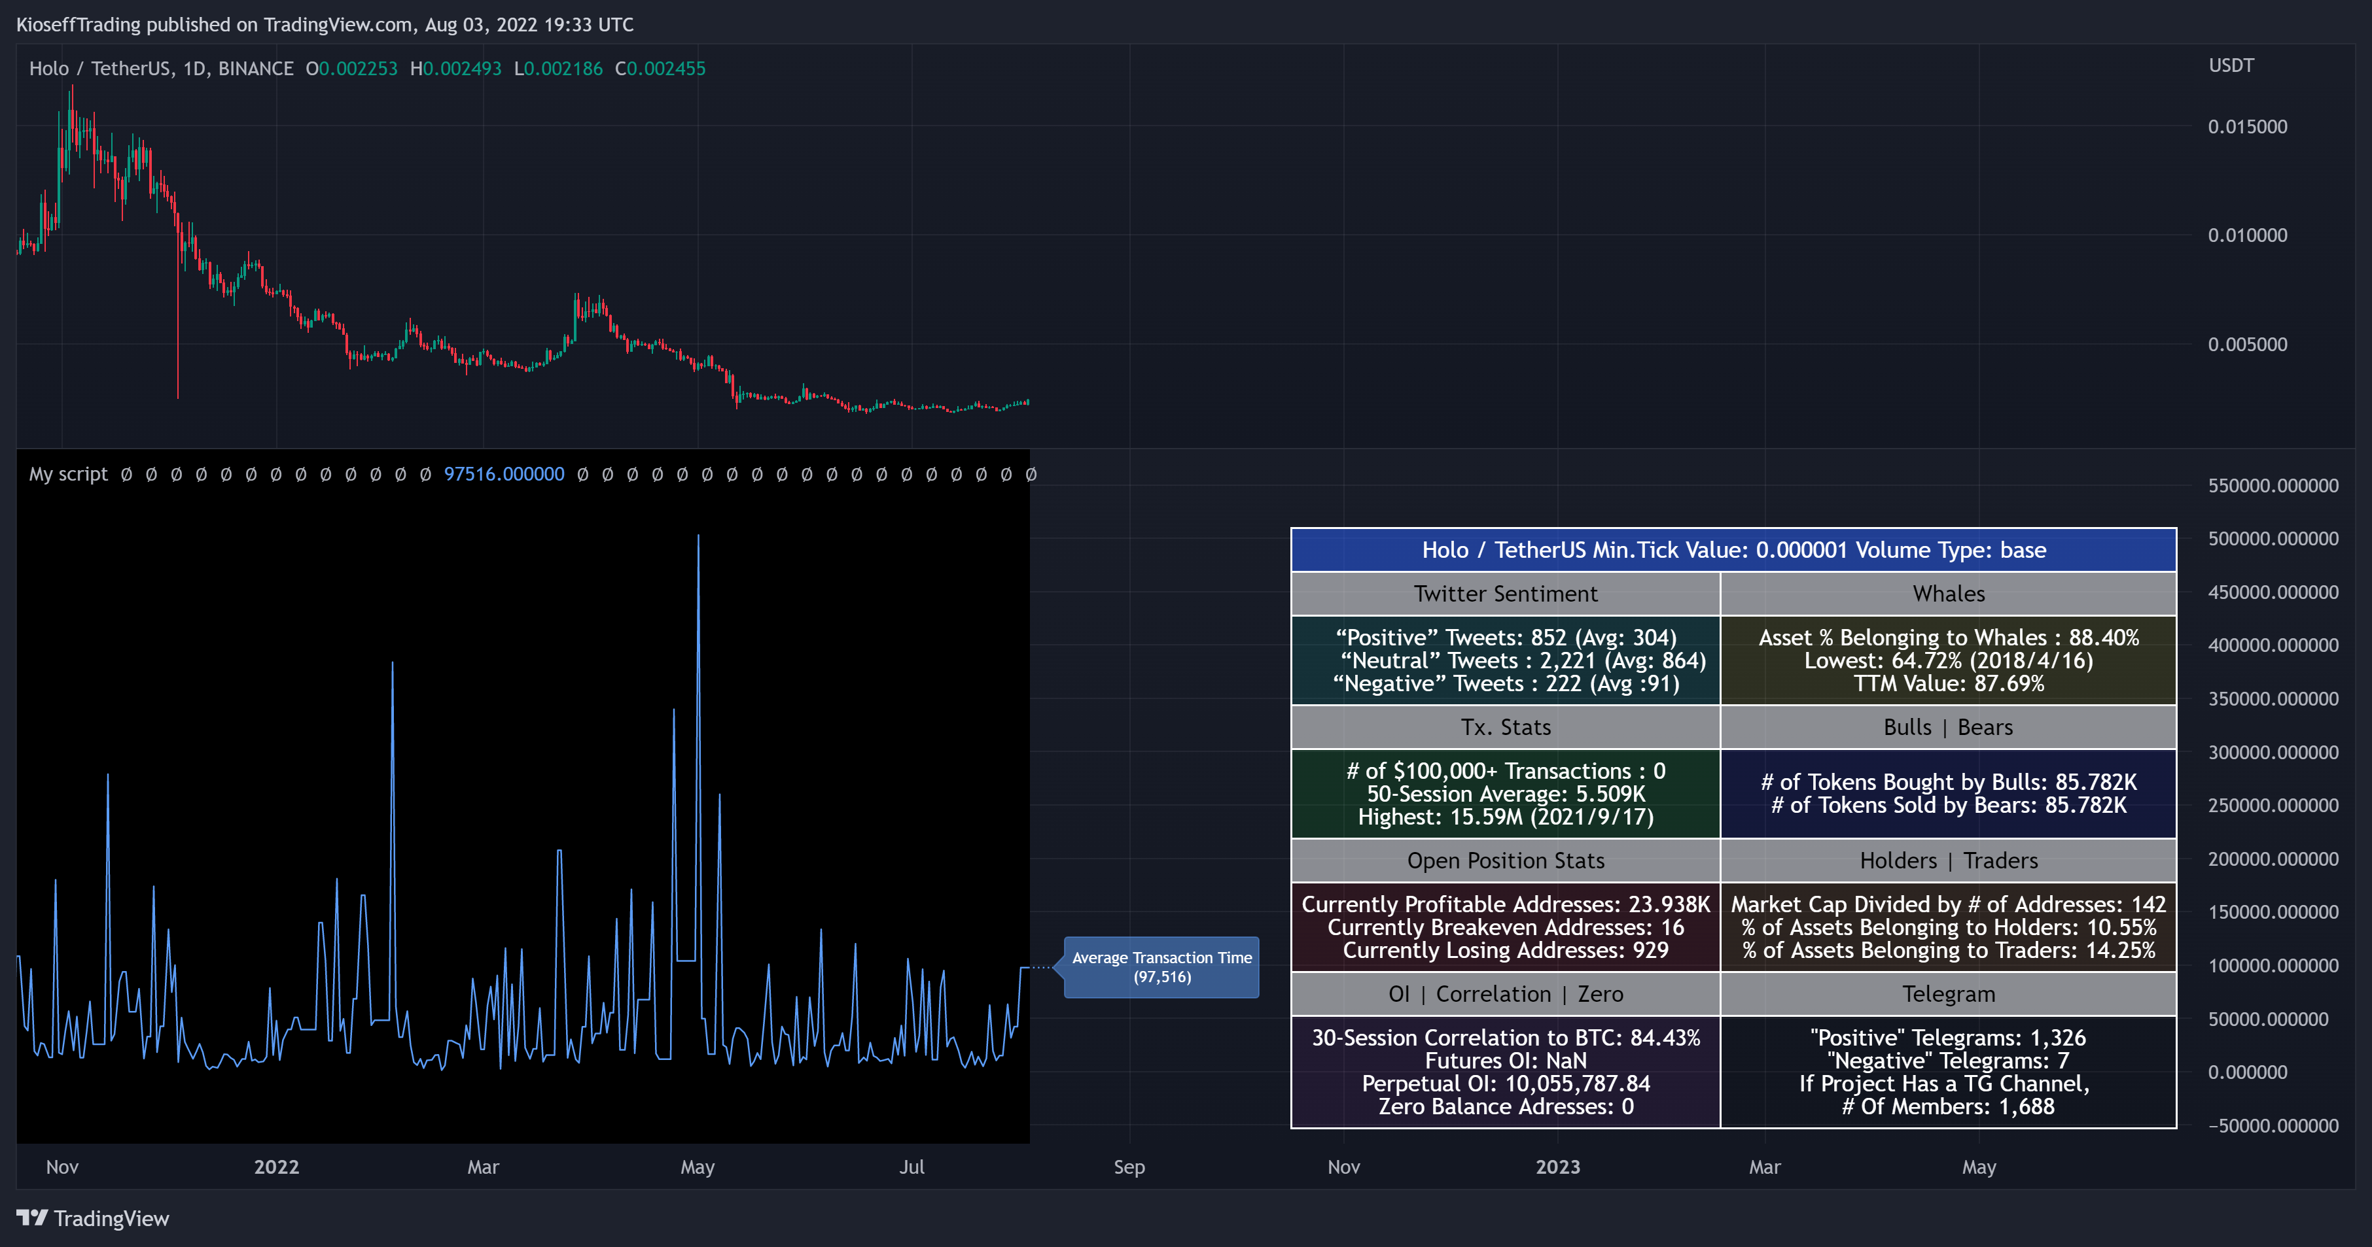Click the open price value 0.002253
Screen dimensions: 2372x1247
[358, 68]
